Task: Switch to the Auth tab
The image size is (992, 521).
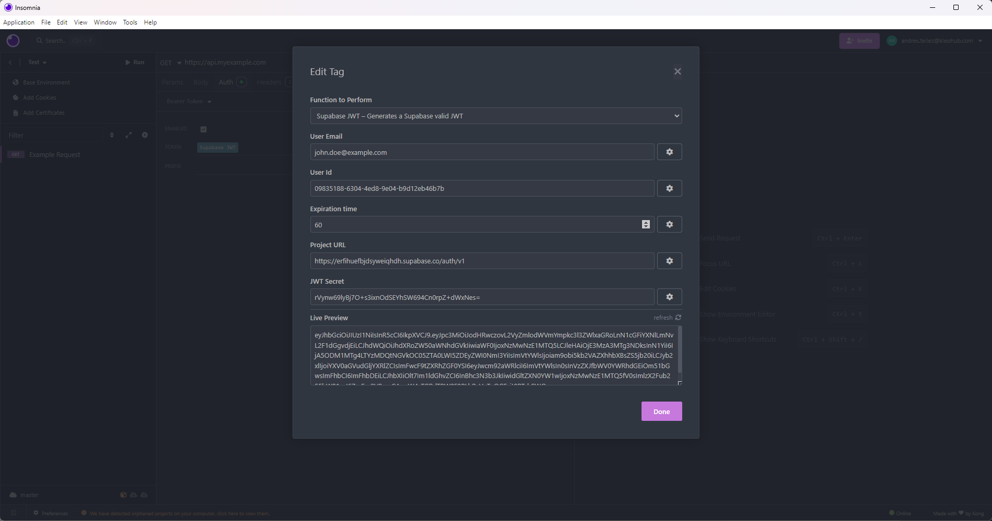Action: click(x=232, y=82)
